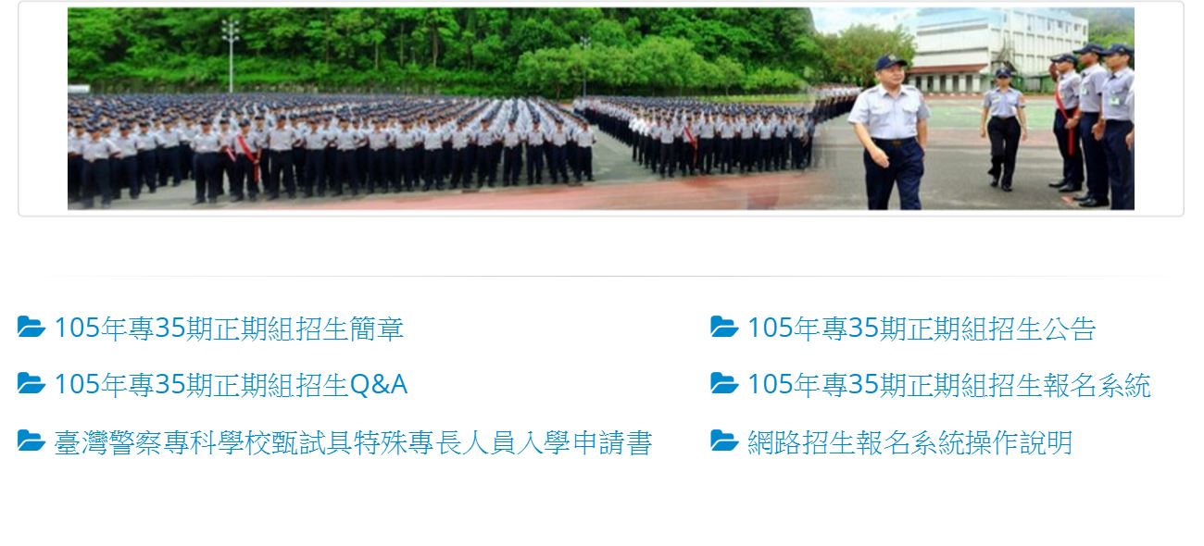Click folder icon beside 網路招生報名系統操作說明

pyautogui.click(x=724, y=441)
